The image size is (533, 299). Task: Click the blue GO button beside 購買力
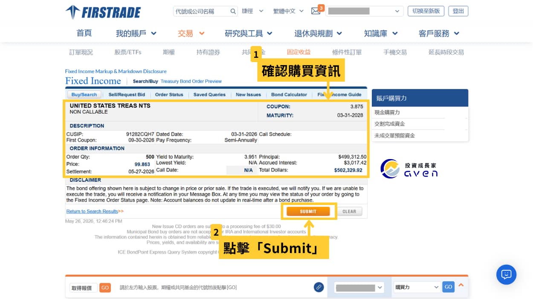(x=448, y=287)
